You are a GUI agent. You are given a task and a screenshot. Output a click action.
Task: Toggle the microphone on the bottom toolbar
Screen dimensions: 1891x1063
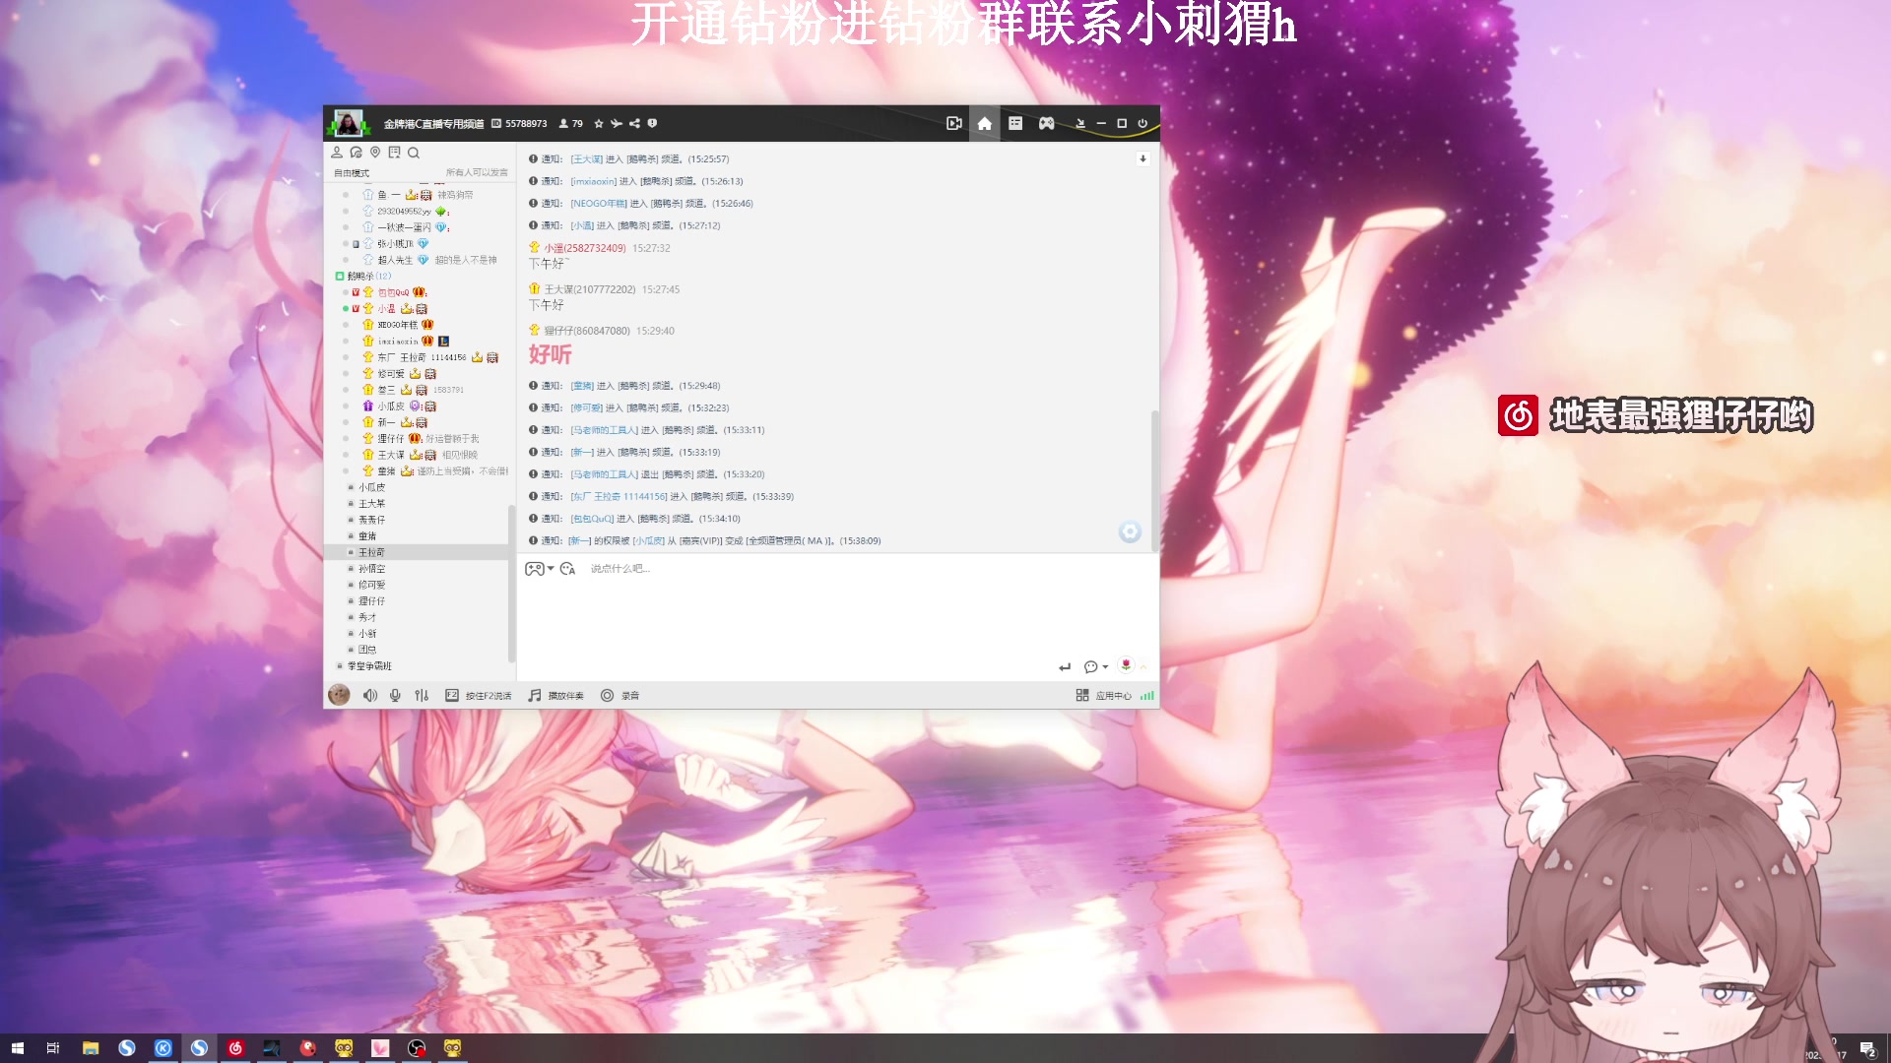pos(395,695)
